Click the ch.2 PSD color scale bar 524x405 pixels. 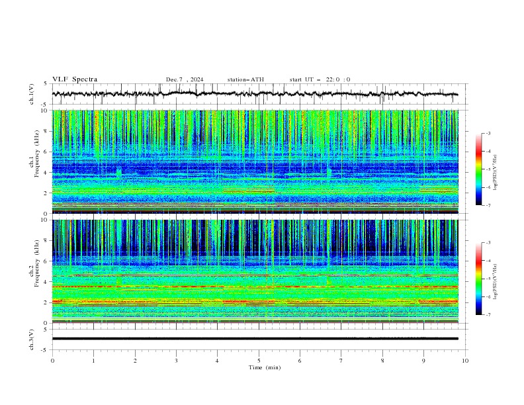pyautogui.click(x=479, y=279)
